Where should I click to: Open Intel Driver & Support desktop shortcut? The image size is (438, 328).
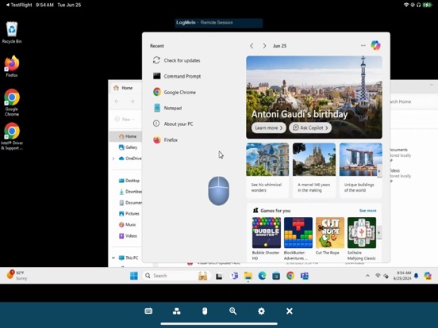pyautogui.click(x=12, y=136)
